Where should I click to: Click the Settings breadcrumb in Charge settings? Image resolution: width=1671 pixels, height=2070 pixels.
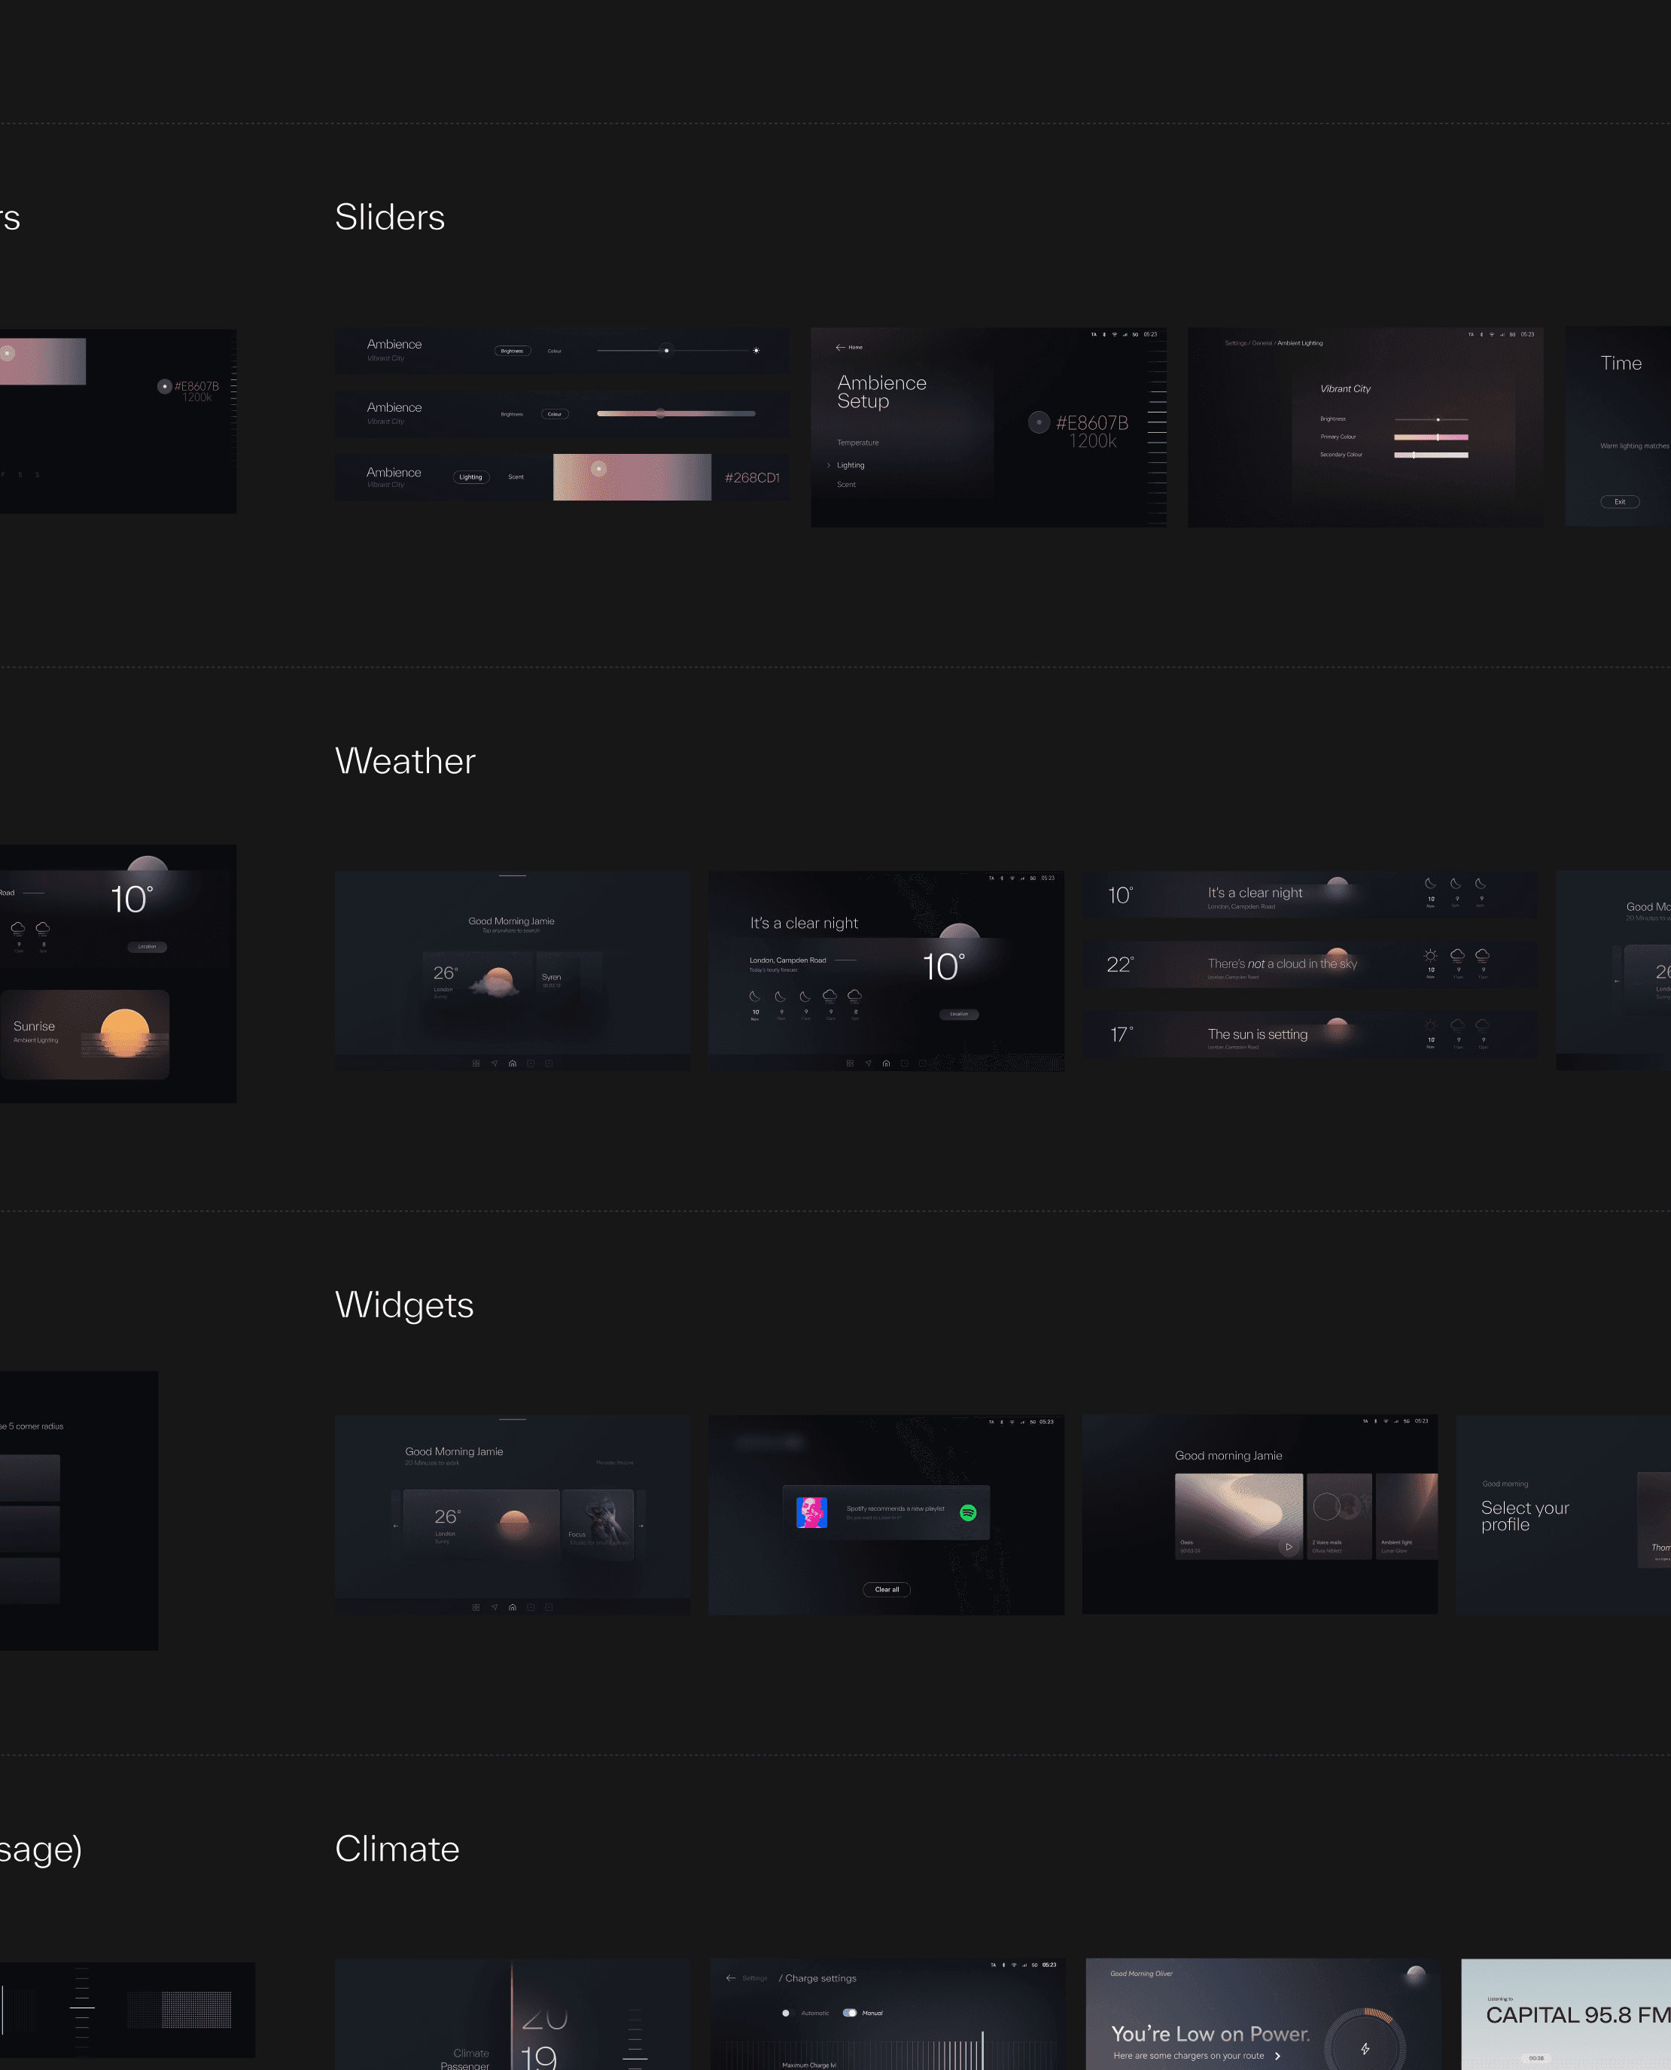pyautogui.click(x=756, y=1979)
